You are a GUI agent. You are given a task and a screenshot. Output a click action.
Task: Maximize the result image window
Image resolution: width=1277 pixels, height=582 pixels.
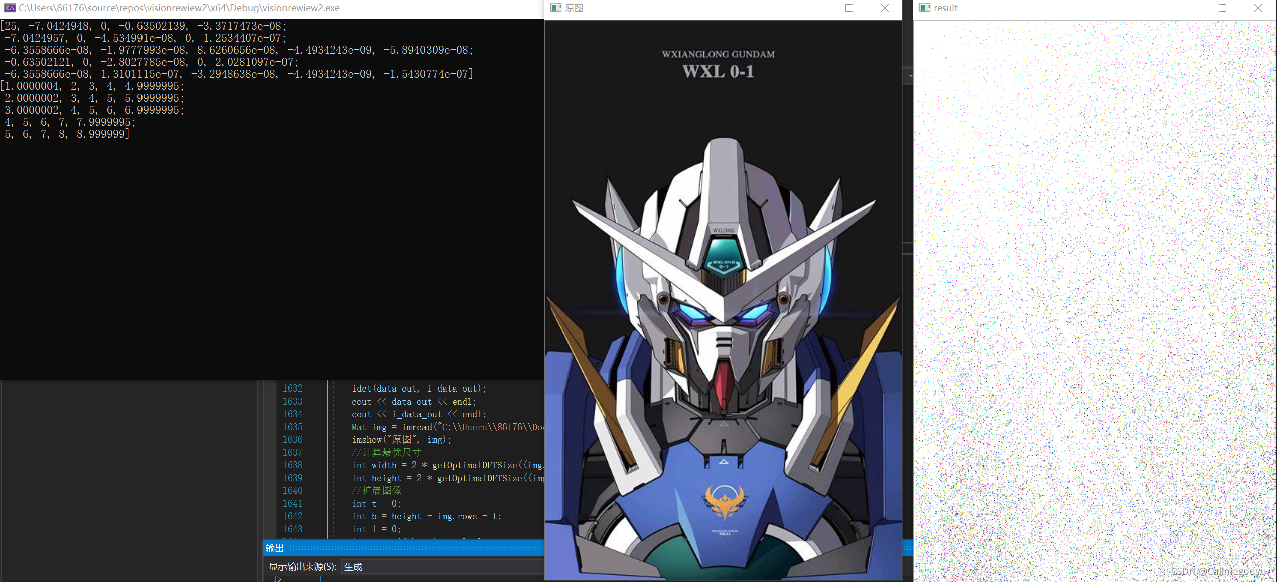1222,8
